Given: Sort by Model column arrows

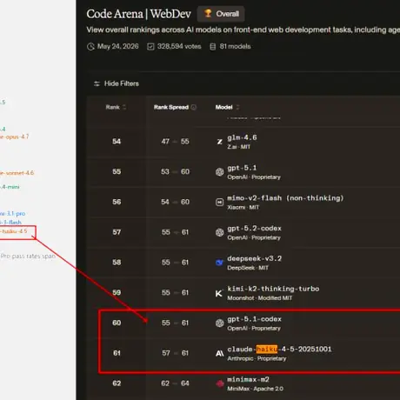Looking at the screenshot, I should pyautogui.click(x=237, y=107).
